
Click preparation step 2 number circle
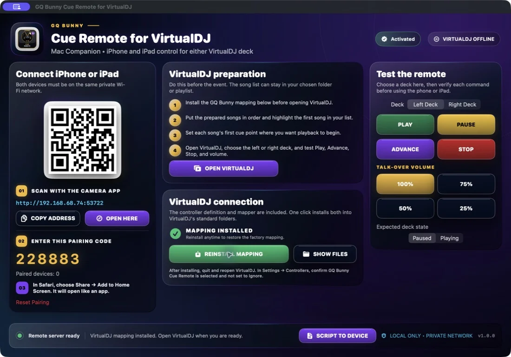[x=175, y=120]
